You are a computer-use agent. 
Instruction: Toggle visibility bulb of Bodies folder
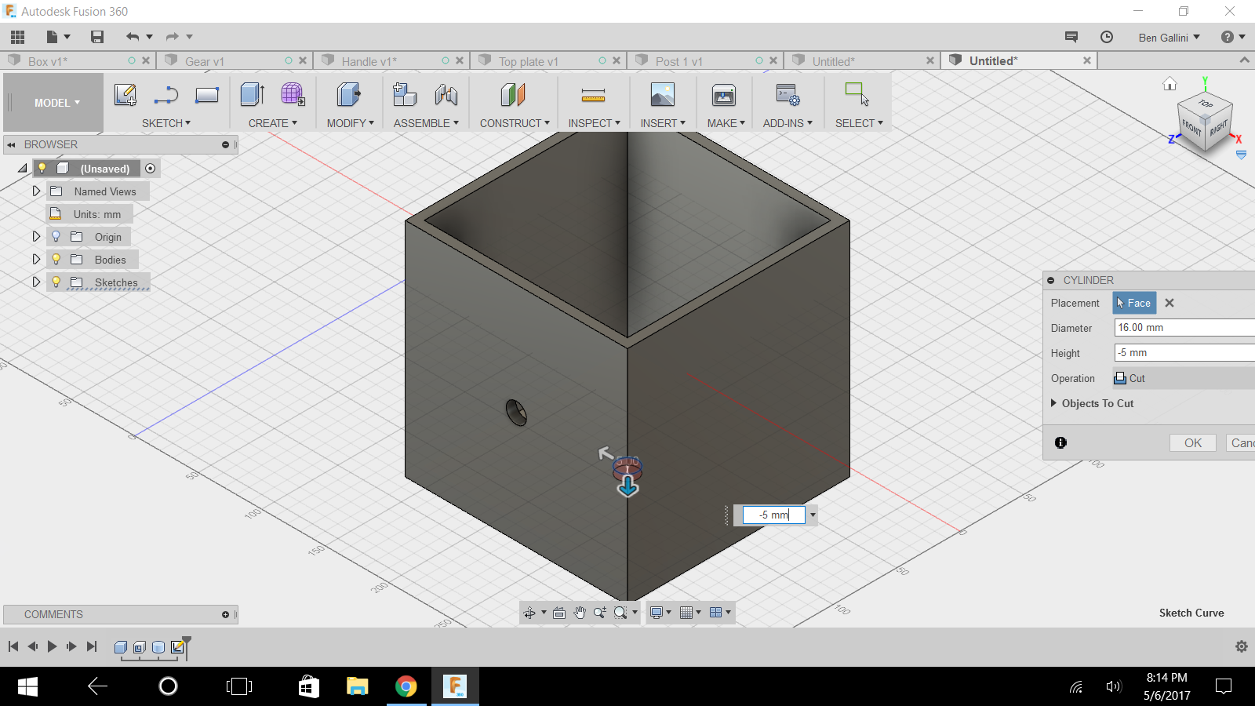tap(56, 260)
